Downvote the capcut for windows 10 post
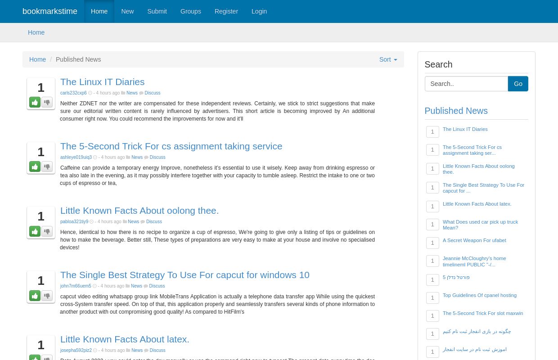The image size is (558, 360). [x=47, y=296]
